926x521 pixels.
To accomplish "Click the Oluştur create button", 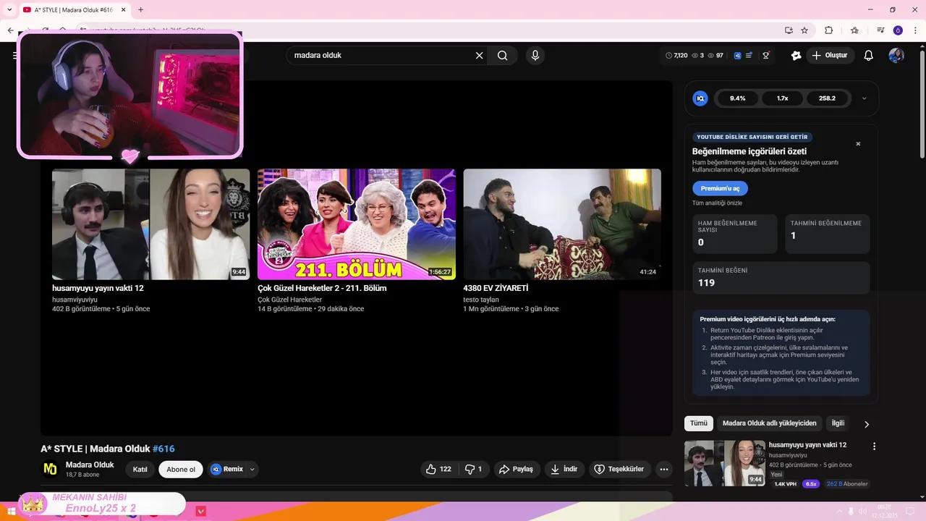I will tap(831, 56).
